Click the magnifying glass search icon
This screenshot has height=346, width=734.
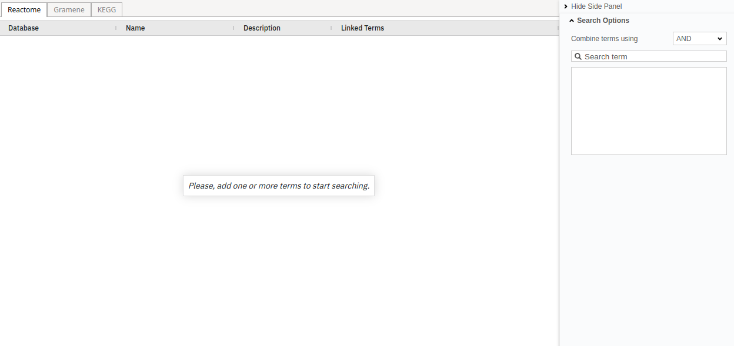[578, 56]
